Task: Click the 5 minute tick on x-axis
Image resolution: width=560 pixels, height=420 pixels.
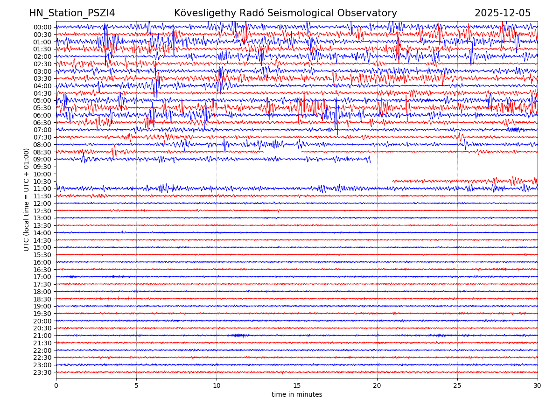Action: (x=136, y=385)
